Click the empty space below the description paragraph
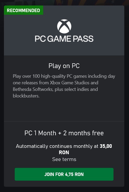Viewport: 129px width, 192px height. pos(64,110)
